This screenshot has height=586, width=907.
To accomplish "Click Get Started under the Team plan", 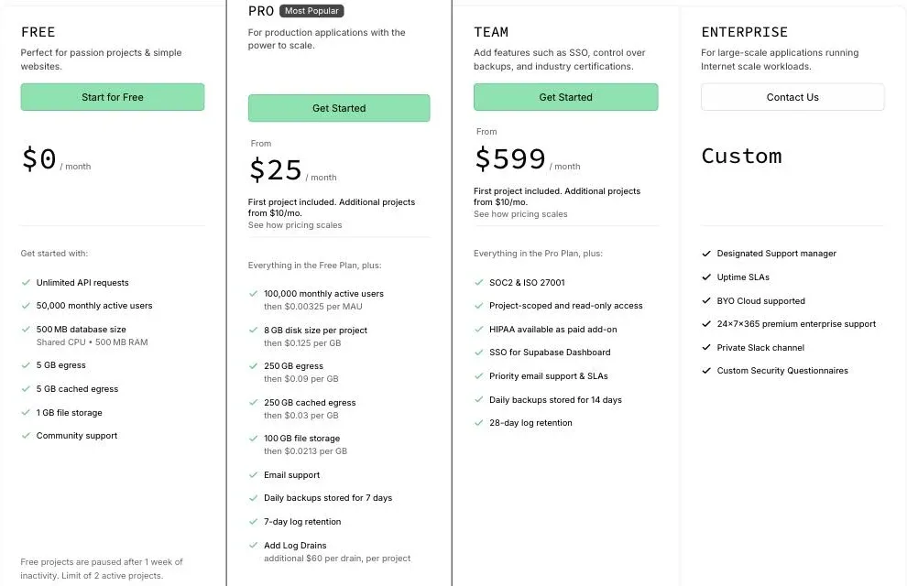I will [565, 97].
